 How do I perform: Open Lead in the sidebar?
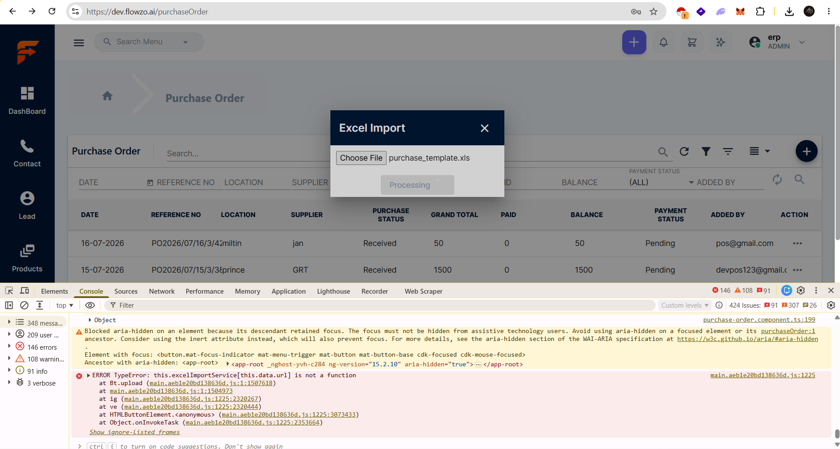coord(27,206)
